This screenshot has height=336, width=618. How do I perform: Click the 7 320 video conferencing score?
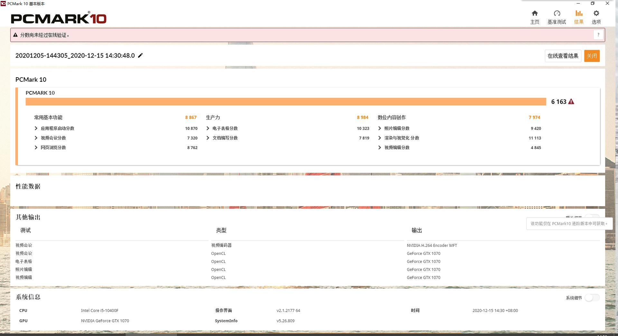pyautogui.click(x=192, y=138)
